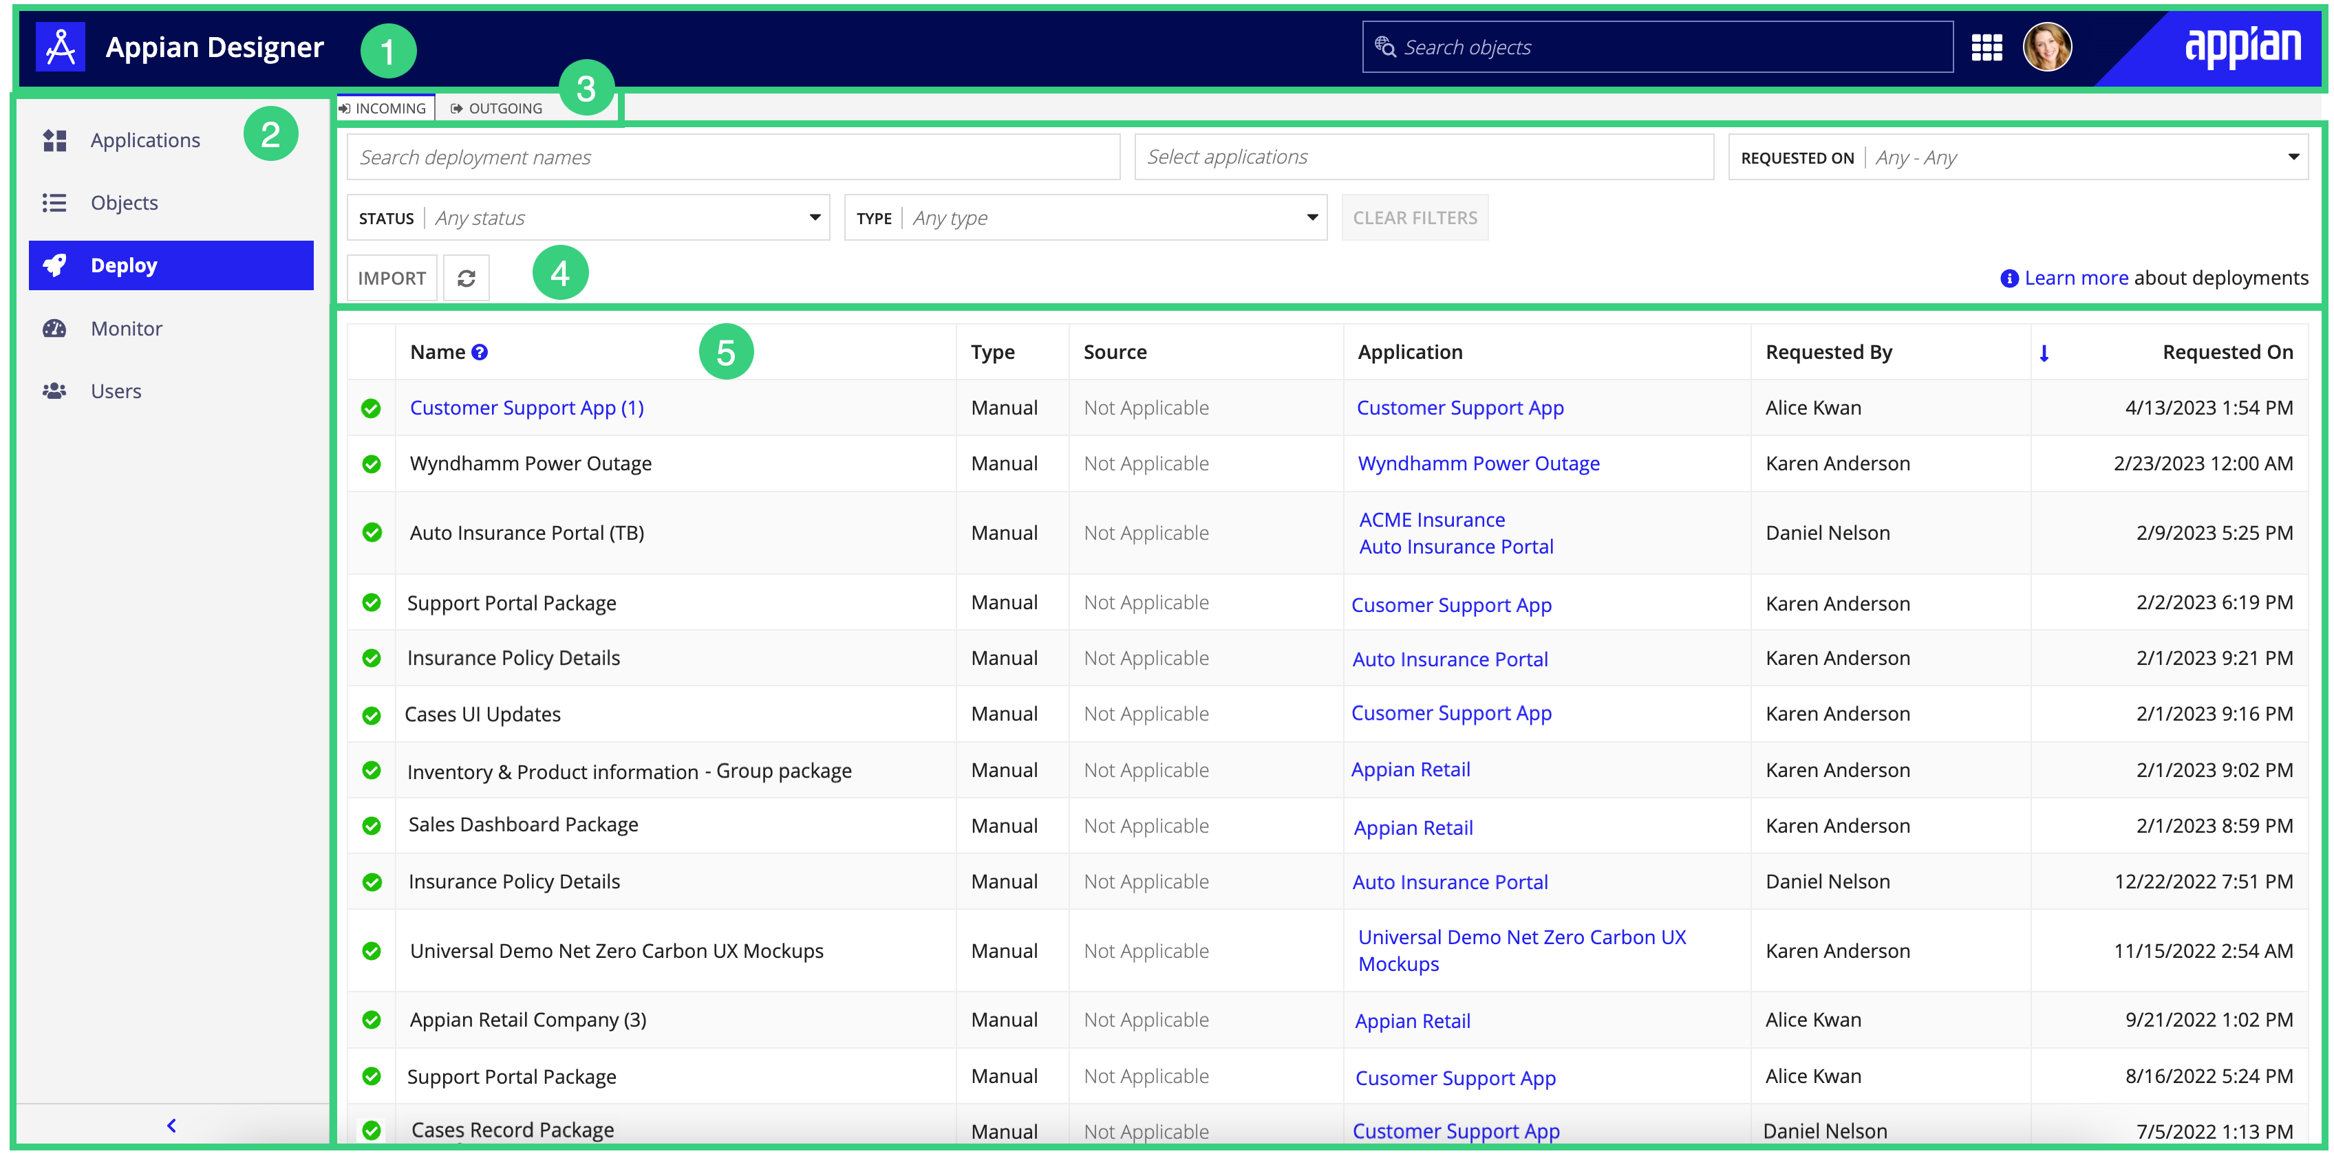2334x1158 pixels.
Task: Click 'Not Applicable' in the Customer Support App (1) row
Action: (1146, 407)
